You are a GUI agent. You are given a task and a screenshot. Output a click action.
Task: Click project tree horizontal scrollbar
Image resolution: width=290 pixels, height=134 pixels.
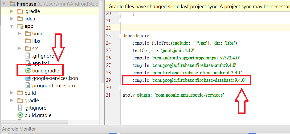tap(35, 122)
